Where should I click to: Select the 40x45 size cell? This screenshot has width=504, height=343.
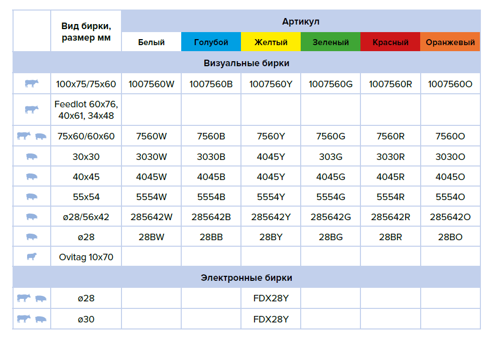click(86, 177)
